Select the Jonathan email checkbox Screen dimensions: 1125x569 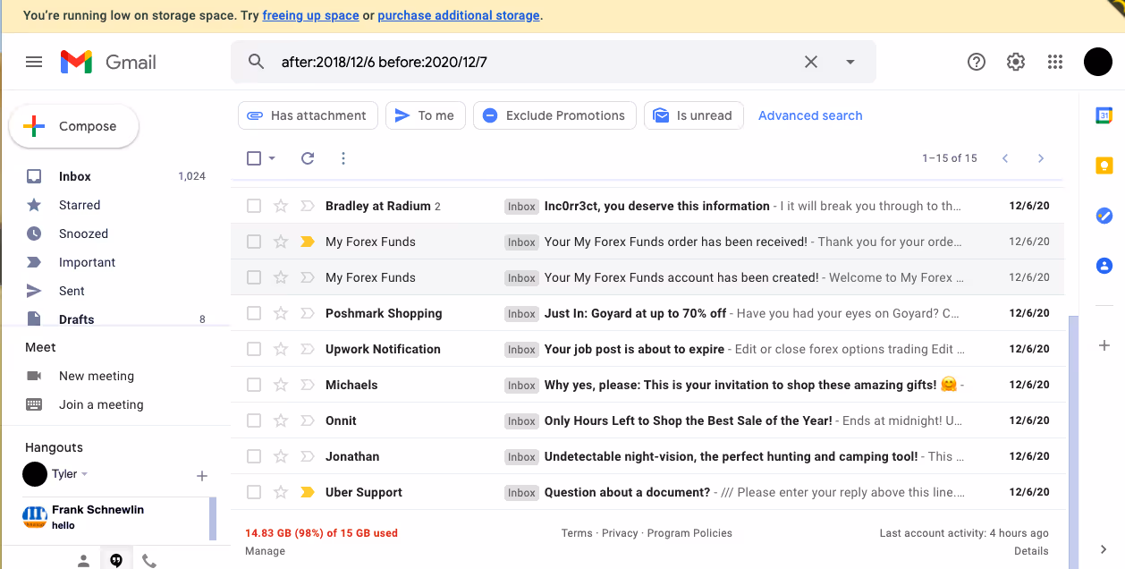254,456
